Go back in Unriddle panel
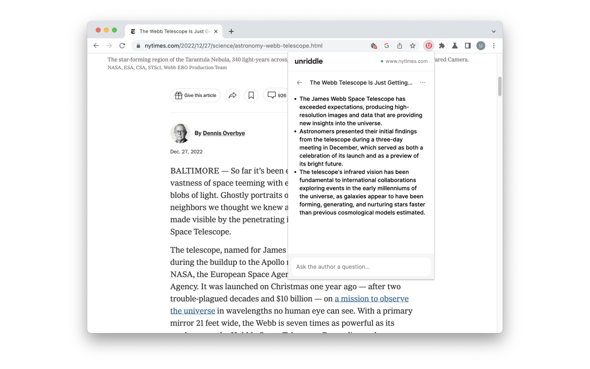The width and height of the screenshot is (590, 369). 300,83
